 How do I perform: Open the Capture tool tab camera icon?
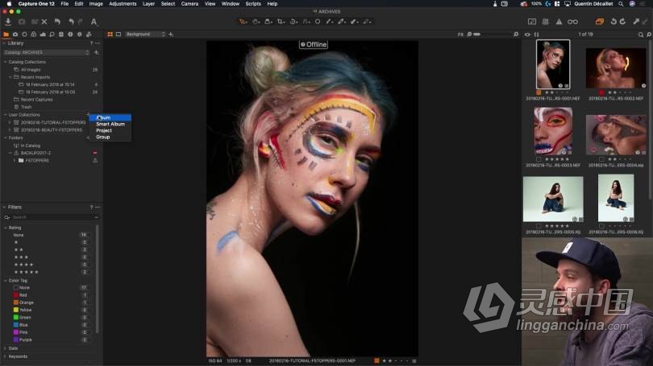pyautogui.click(x=15, y=35)
